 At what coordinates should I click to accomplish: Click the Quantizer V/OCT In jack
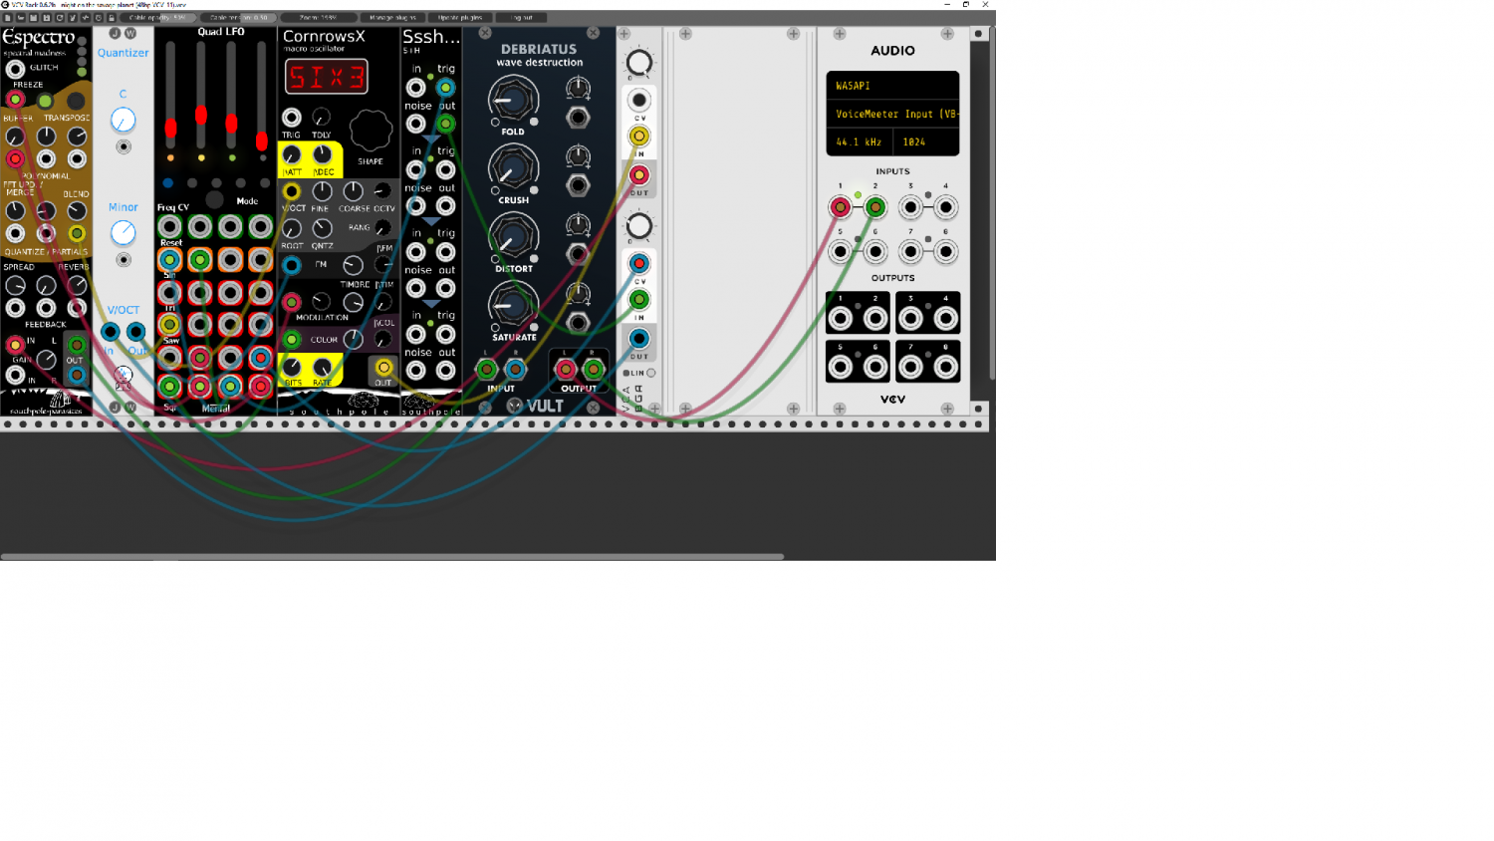111,332
